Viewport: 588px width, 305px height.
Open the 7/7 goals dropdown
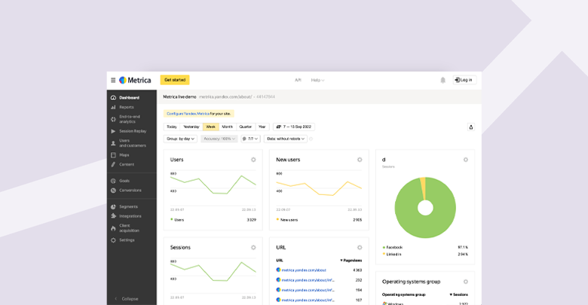click(x=250, y=139)
